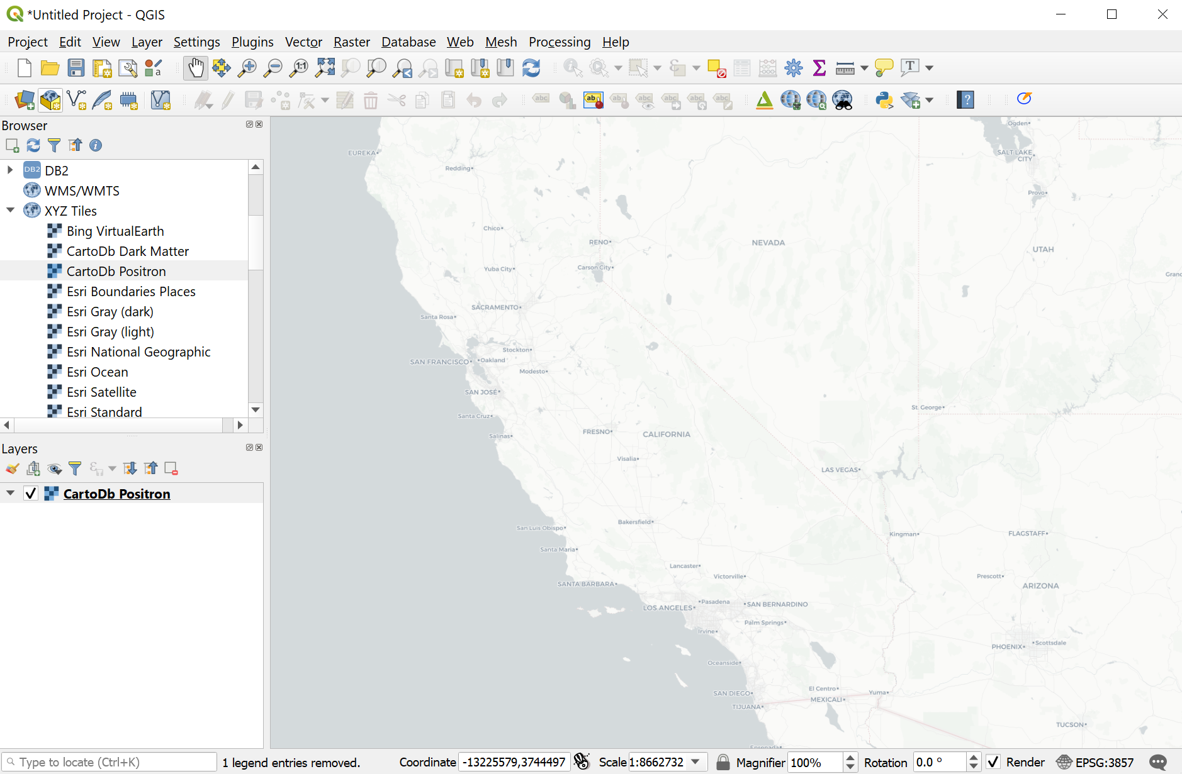
Task: Click the EPSG:3857 CRS button
Action: [1096, 763]
